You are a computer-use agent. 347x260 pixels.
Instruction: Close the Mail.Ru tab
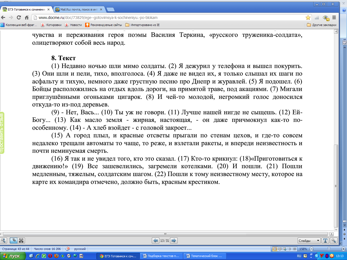click(101, 9)
